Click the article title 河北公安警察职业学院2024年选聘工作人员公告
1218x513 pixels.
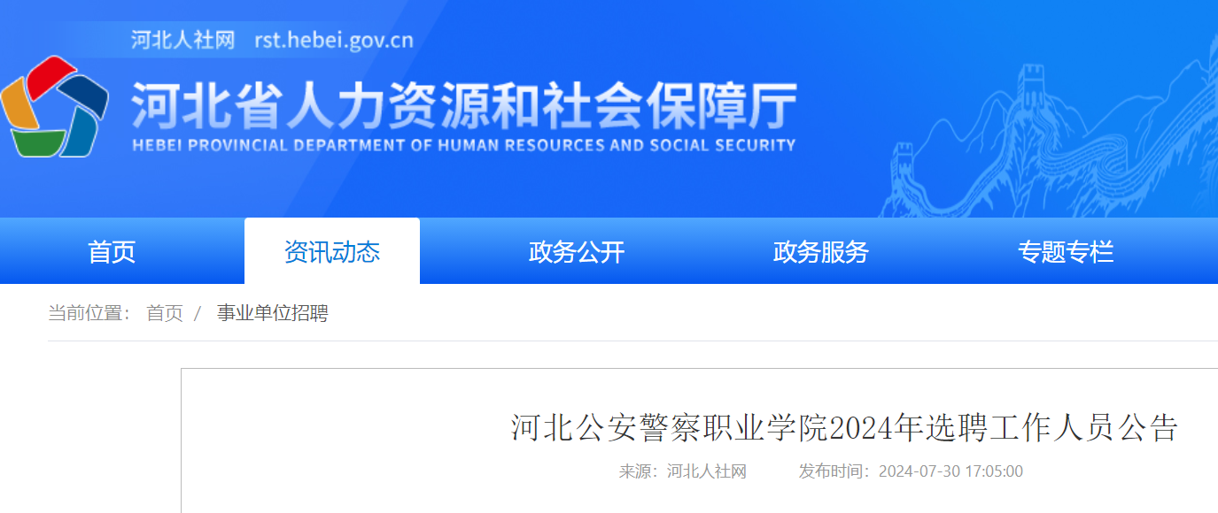coord(845,428)
